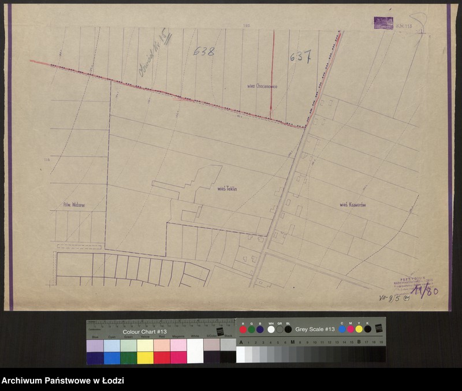
Task: Click 'Archiwum Państwowe w Łodzi' caption text
Action: (x=62, y=381)
